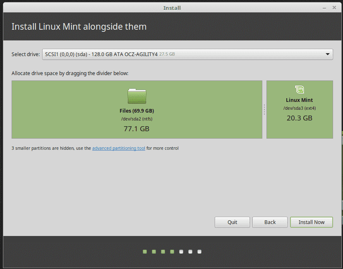
Task: Click Install Now to begin installation
Action: [x=311, y=222]
